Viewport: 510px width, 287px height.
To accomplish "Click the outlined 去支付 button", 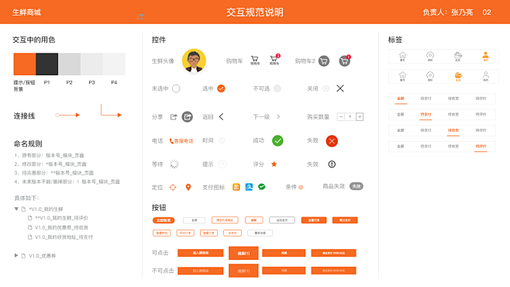I will tap(233, 233).
